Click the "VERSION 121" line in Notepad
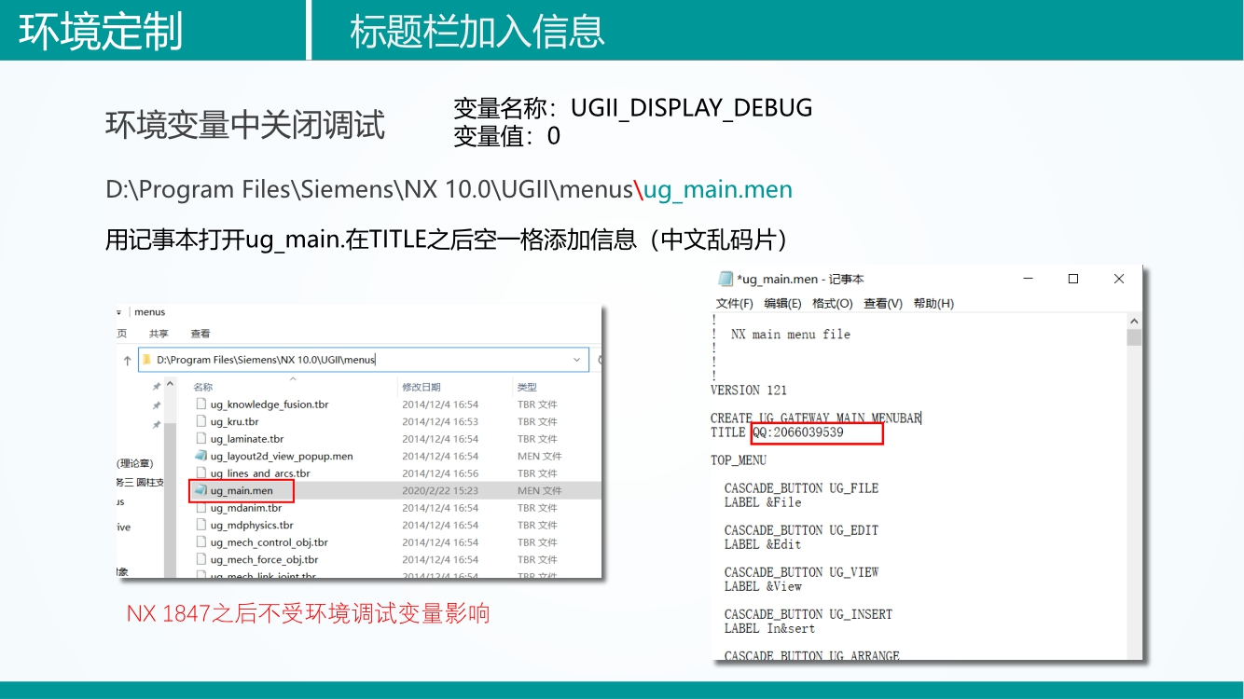This screenshot has width=1244, height=699. pos(749,391)
